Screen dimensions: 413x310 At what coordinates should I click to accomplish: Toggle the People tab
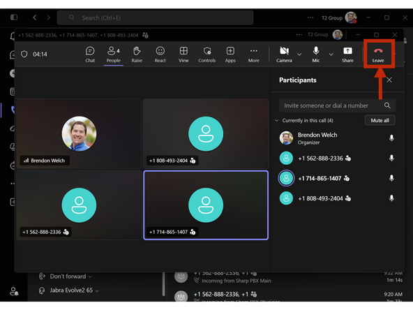(x=114, y=54)
